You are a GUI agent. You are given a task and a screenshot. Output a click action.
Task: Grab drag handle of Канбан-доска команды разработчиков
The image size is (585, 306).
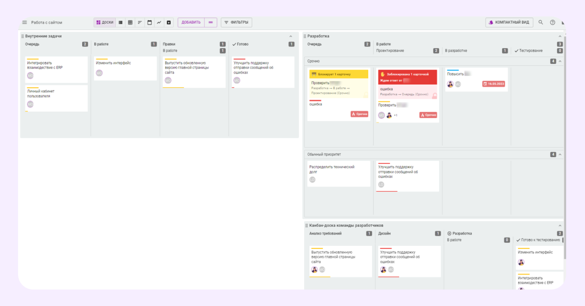pos(307,225)
